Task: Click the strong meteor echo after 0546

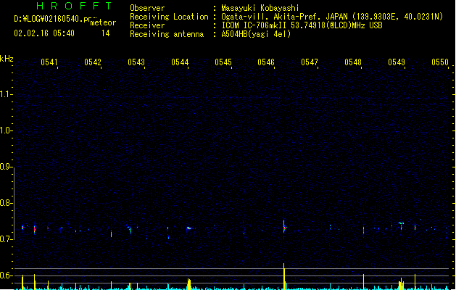Action: pos(284,228)
